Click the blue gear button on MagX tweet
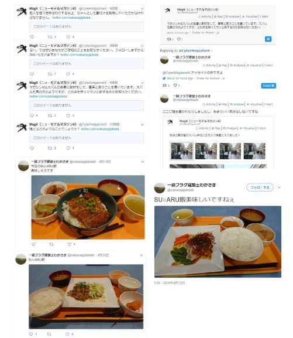Screen dimensions: 293x338 pyautogui.click(x=268, y=39)
